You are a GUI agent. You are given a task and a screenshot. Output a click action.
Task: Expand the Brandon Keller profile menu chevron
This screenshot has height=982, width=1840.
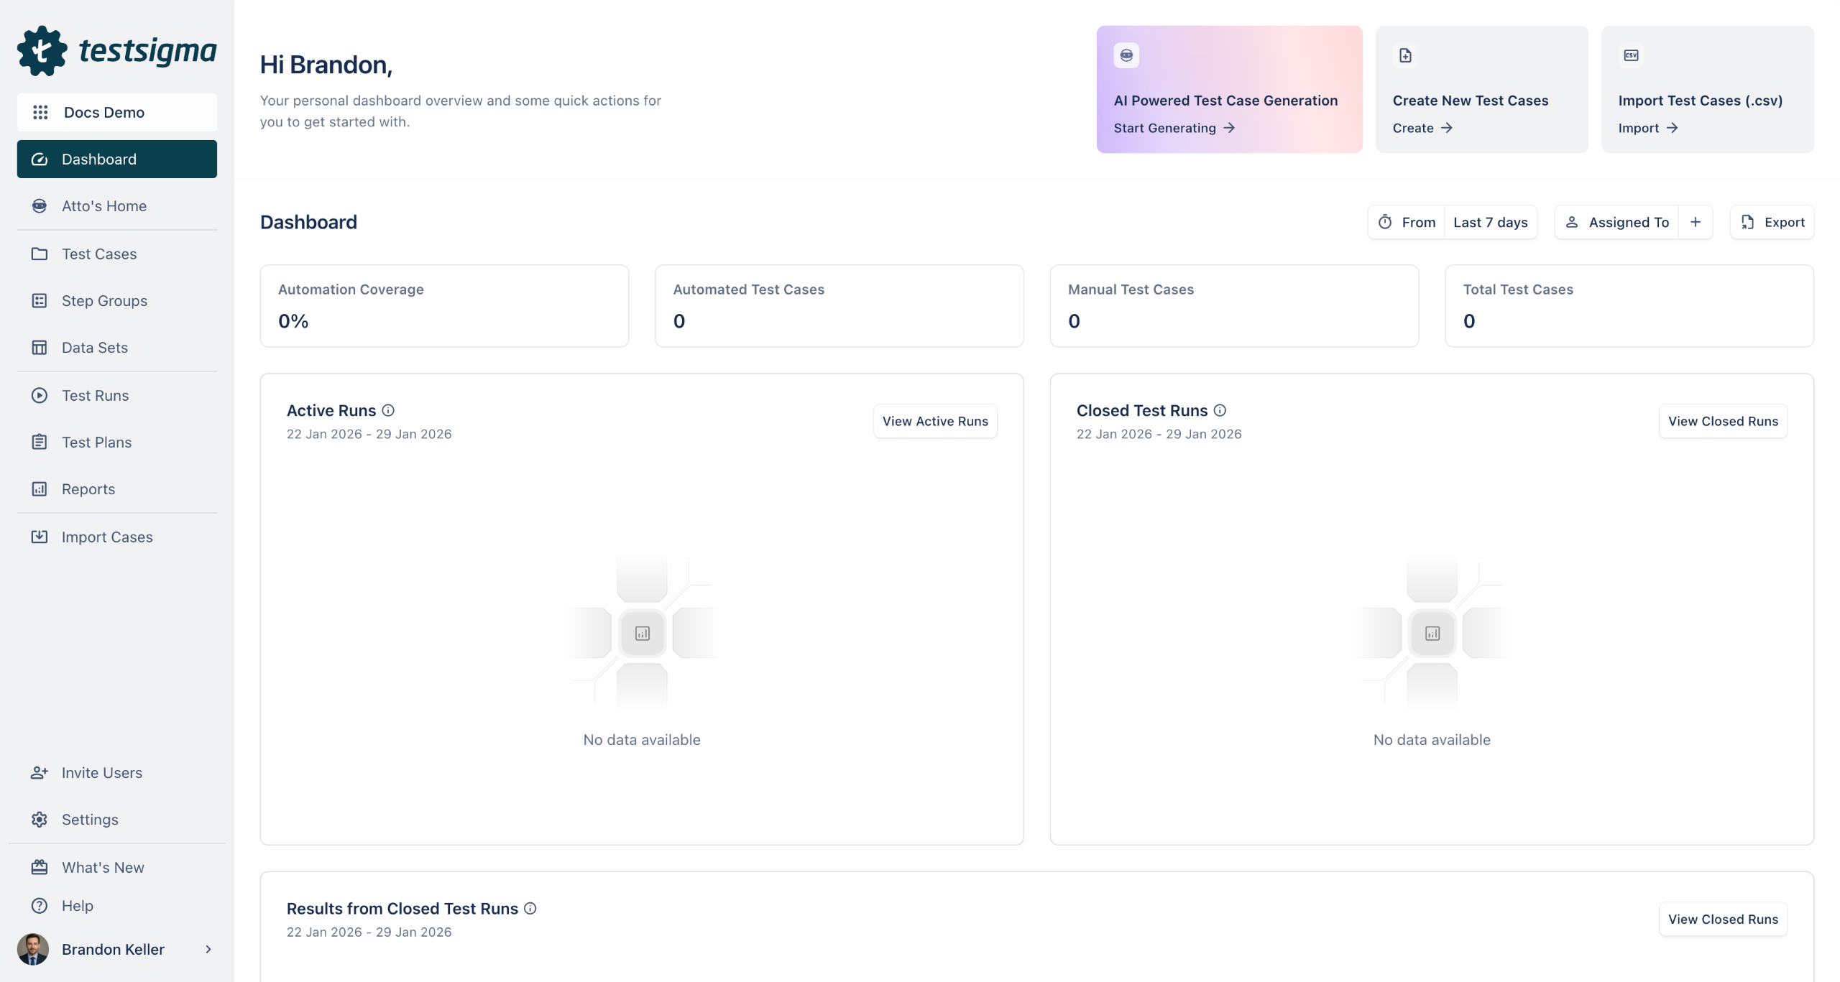coord(208,950)
